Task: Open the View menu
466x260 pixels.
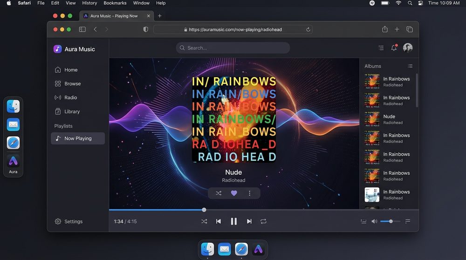Action: point(71,3)
